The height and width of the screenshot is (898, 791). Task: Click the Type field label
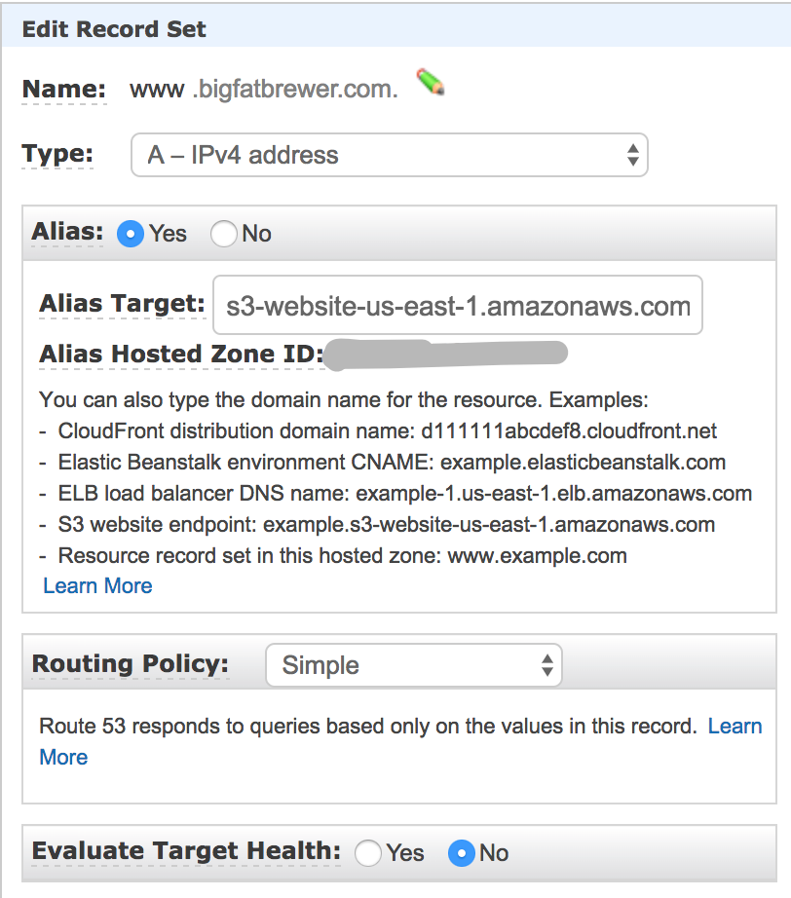(x=57, y=154)
